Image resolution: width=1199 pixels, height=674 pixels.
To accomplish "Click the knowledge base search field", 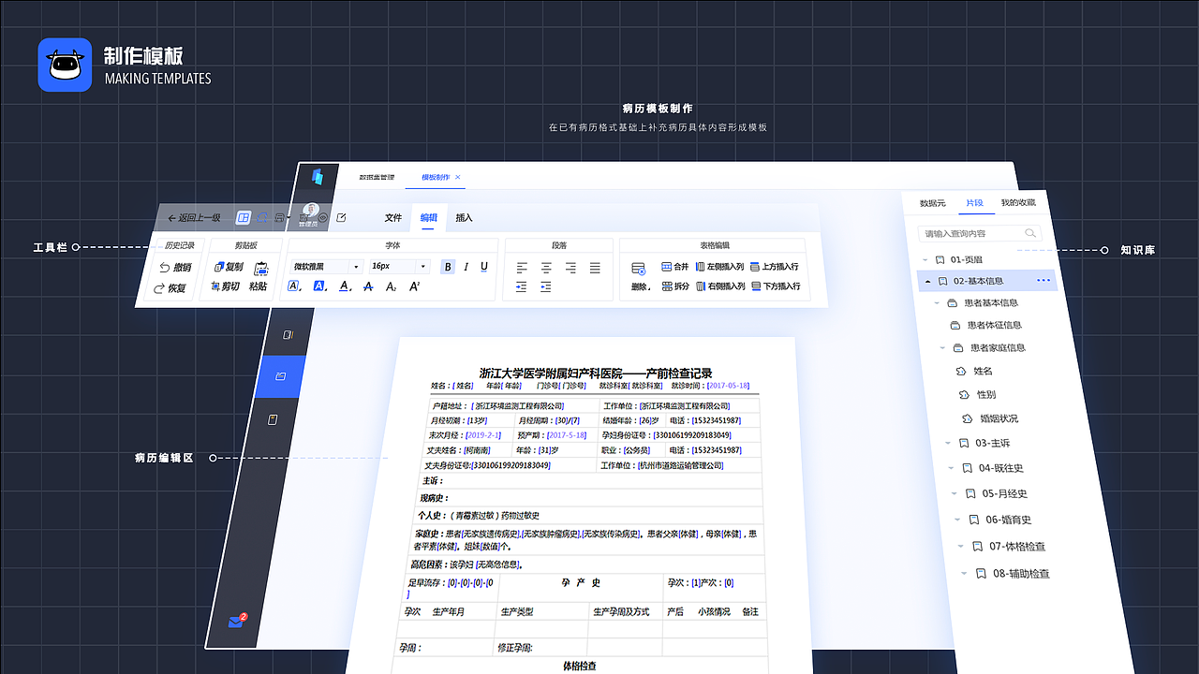I will point(980,233).
